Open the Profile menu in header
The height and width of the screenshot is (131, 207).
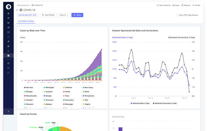[x=196, y=5]
